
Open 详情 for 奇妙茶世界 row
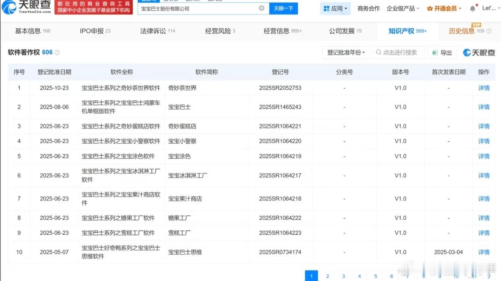484,88
